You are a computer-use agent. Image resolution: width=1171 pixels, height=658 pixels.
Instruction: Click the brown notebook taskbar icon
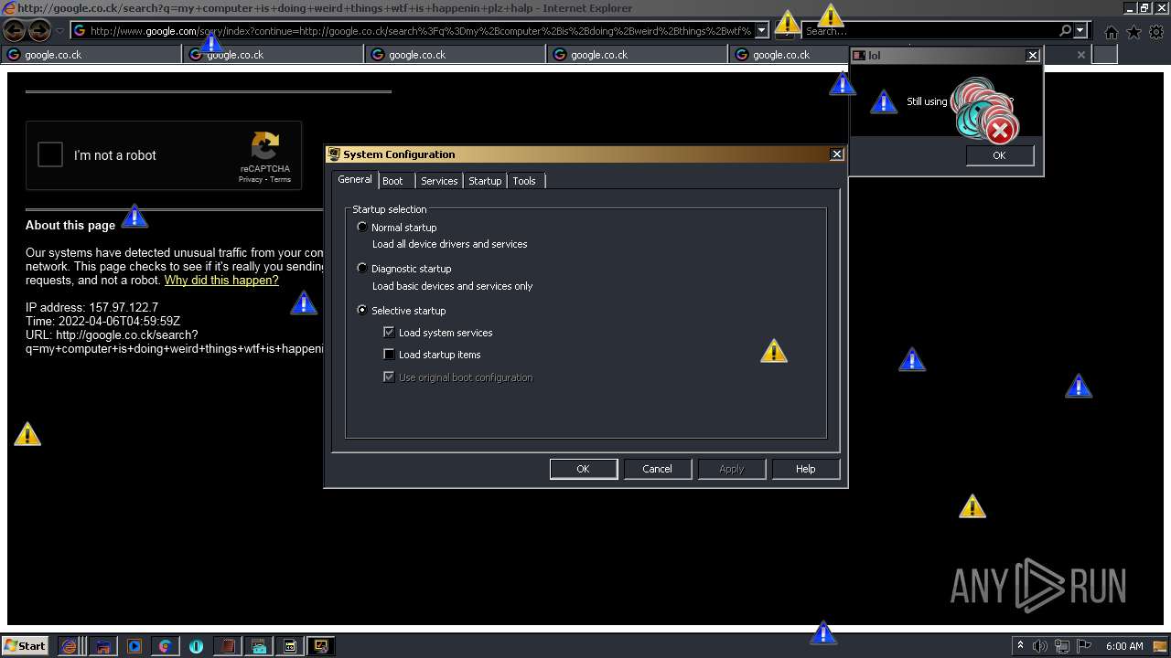(227, 646)
